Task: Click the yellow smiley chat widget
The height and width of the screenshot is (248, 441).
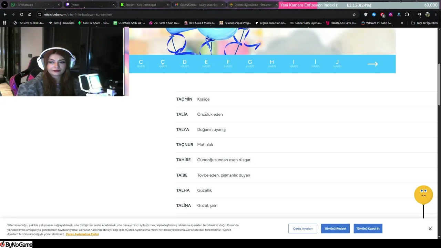Action: click(423, 195)
